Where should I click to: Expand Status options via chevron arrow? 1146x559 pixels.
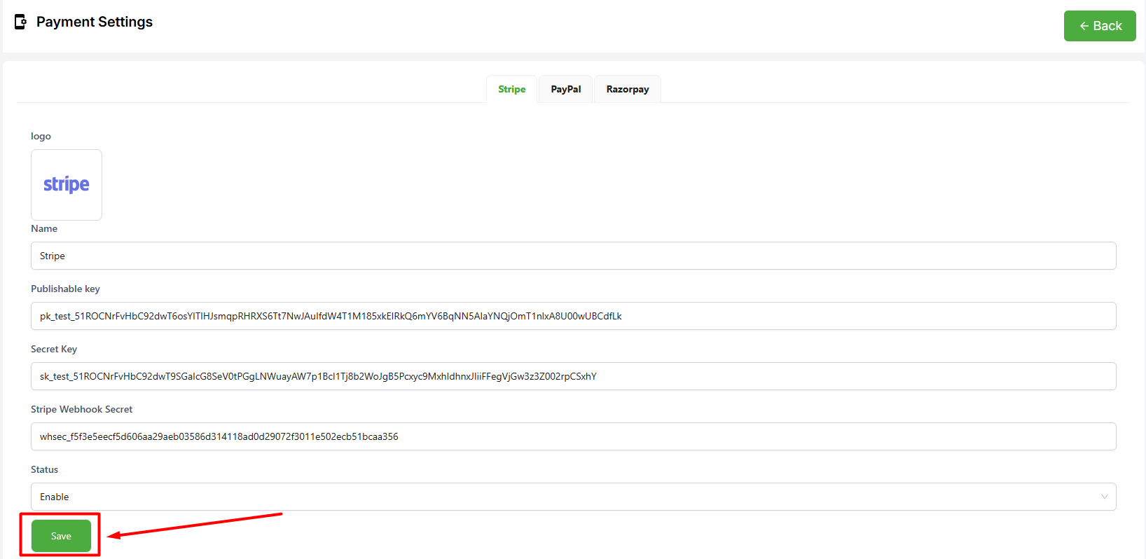(x=1105, y=497)
